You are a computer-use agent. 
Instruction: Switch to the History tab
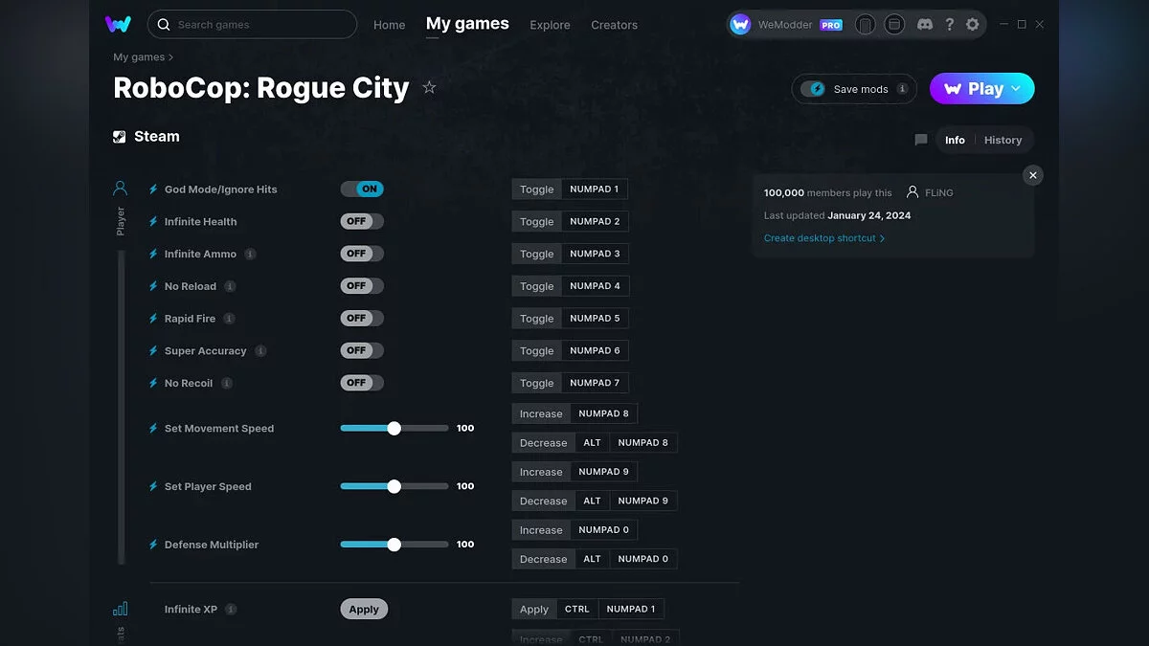pyautogui.click(x=1003, y=140)
